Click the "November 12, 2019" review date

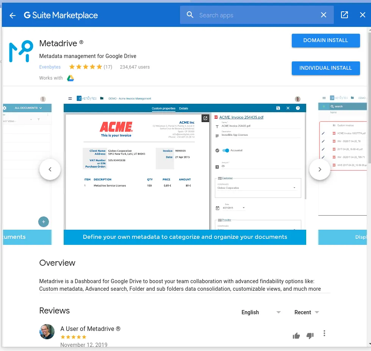pyautogui.click(x=84, y=345)
